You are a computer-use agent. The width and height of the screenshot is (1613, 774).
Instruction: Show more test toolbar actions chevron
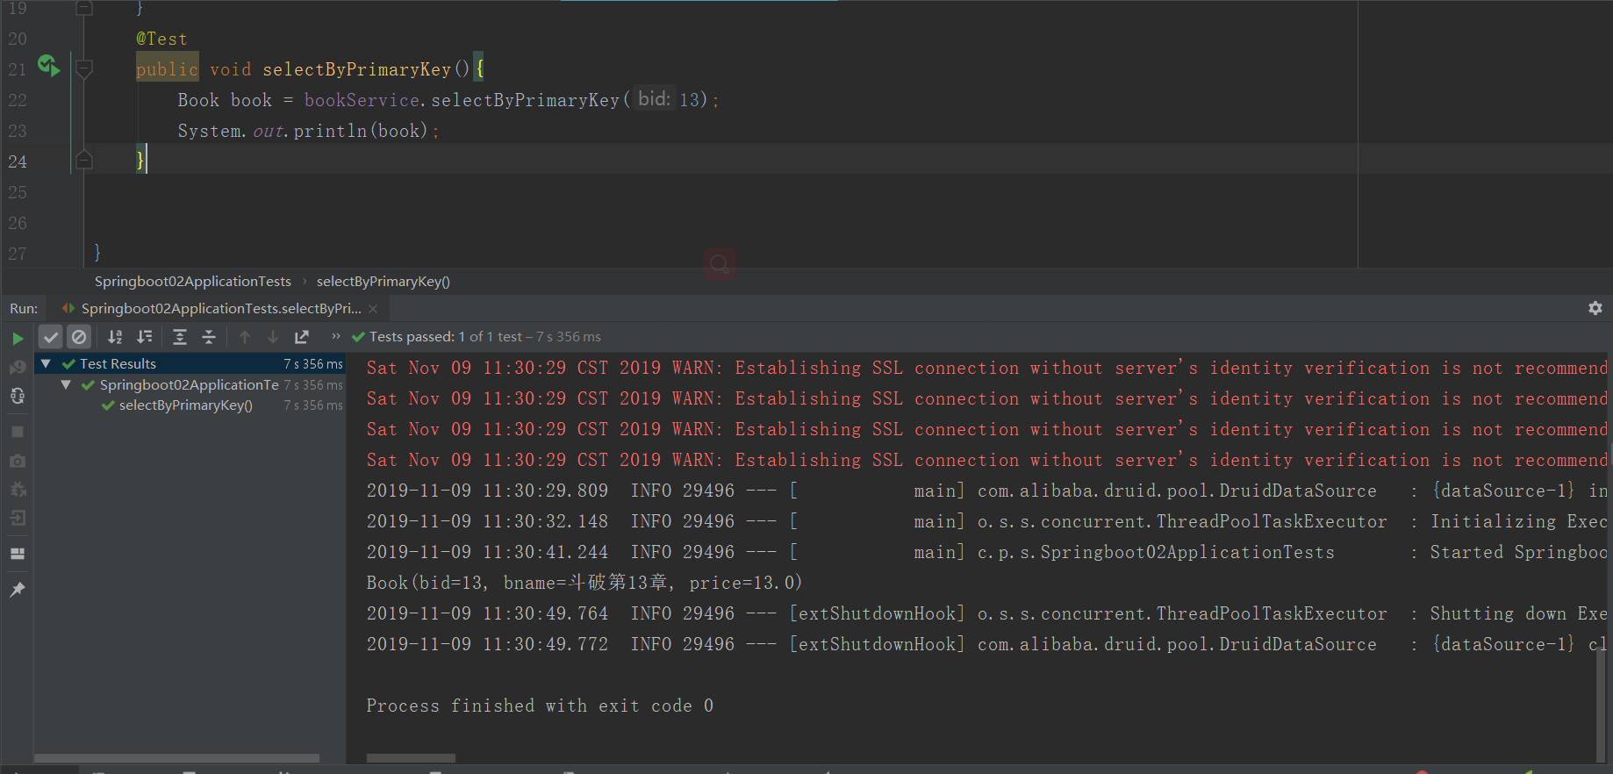(x=336, y=336)
